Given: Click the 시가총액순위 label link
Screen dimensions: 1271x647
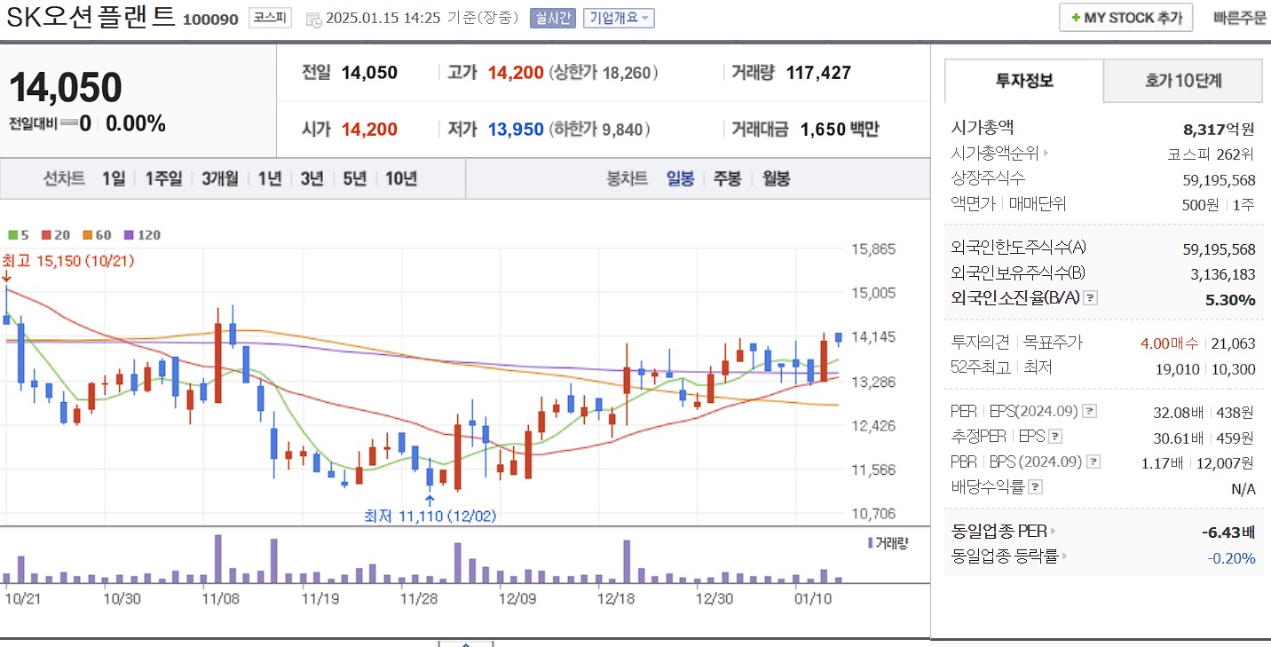Looking at the screenshot, I should click(995, 154).
